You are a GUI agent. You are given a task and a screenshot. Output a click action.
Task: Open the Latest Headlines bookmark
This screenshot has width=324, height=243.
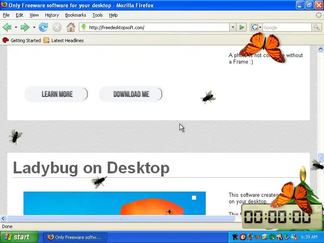point(64,40)
